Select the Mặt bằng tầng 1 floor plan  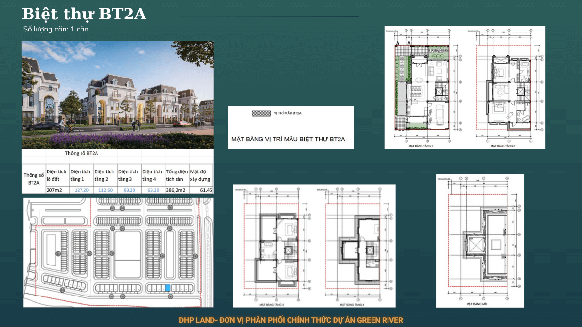pyautogui.click(x=425, y=87)
